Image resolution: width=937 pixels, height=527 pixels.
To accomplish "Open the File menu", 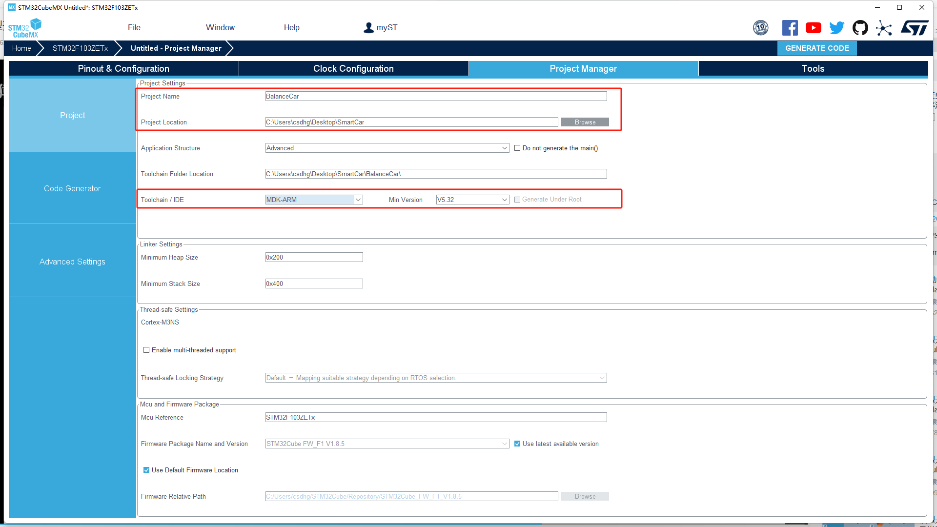I will 134,28.
